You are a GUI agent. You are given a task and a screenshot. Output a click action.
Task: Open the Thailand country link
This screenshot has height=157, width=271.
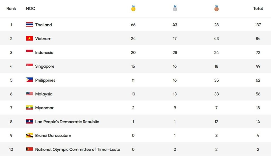click(x=43, y=25)
